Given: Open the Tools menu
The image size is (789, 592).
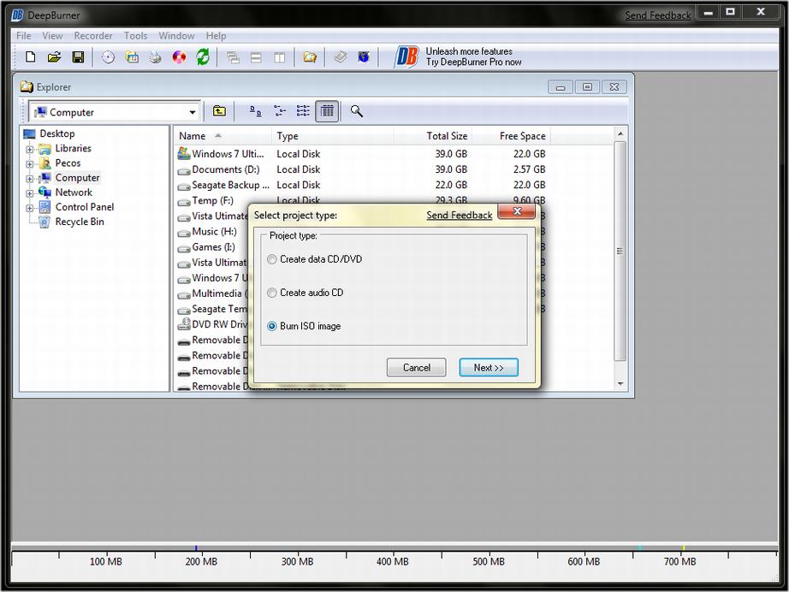Looking at the screenshot, I should pyautogui.click(x=135, y=36).
